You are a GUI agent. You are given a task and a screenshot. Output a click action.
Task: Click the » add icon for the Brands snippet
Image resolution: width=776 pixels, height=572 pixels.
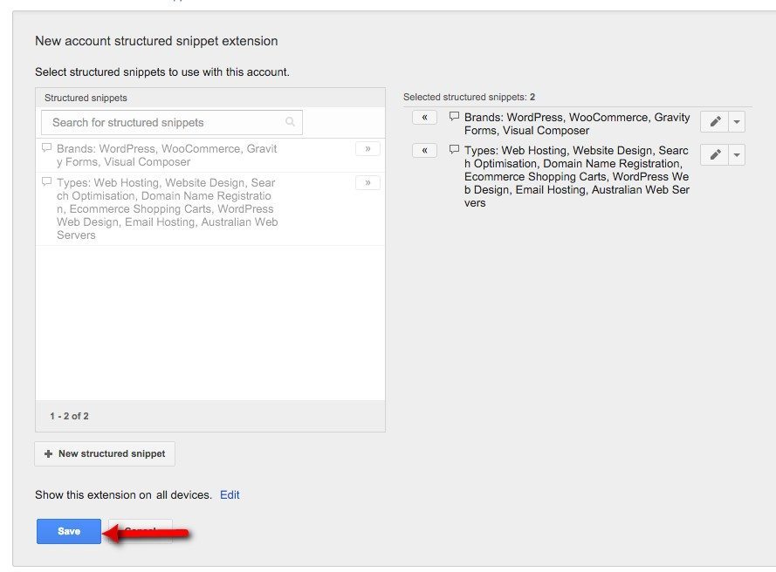tap(367, 149)
